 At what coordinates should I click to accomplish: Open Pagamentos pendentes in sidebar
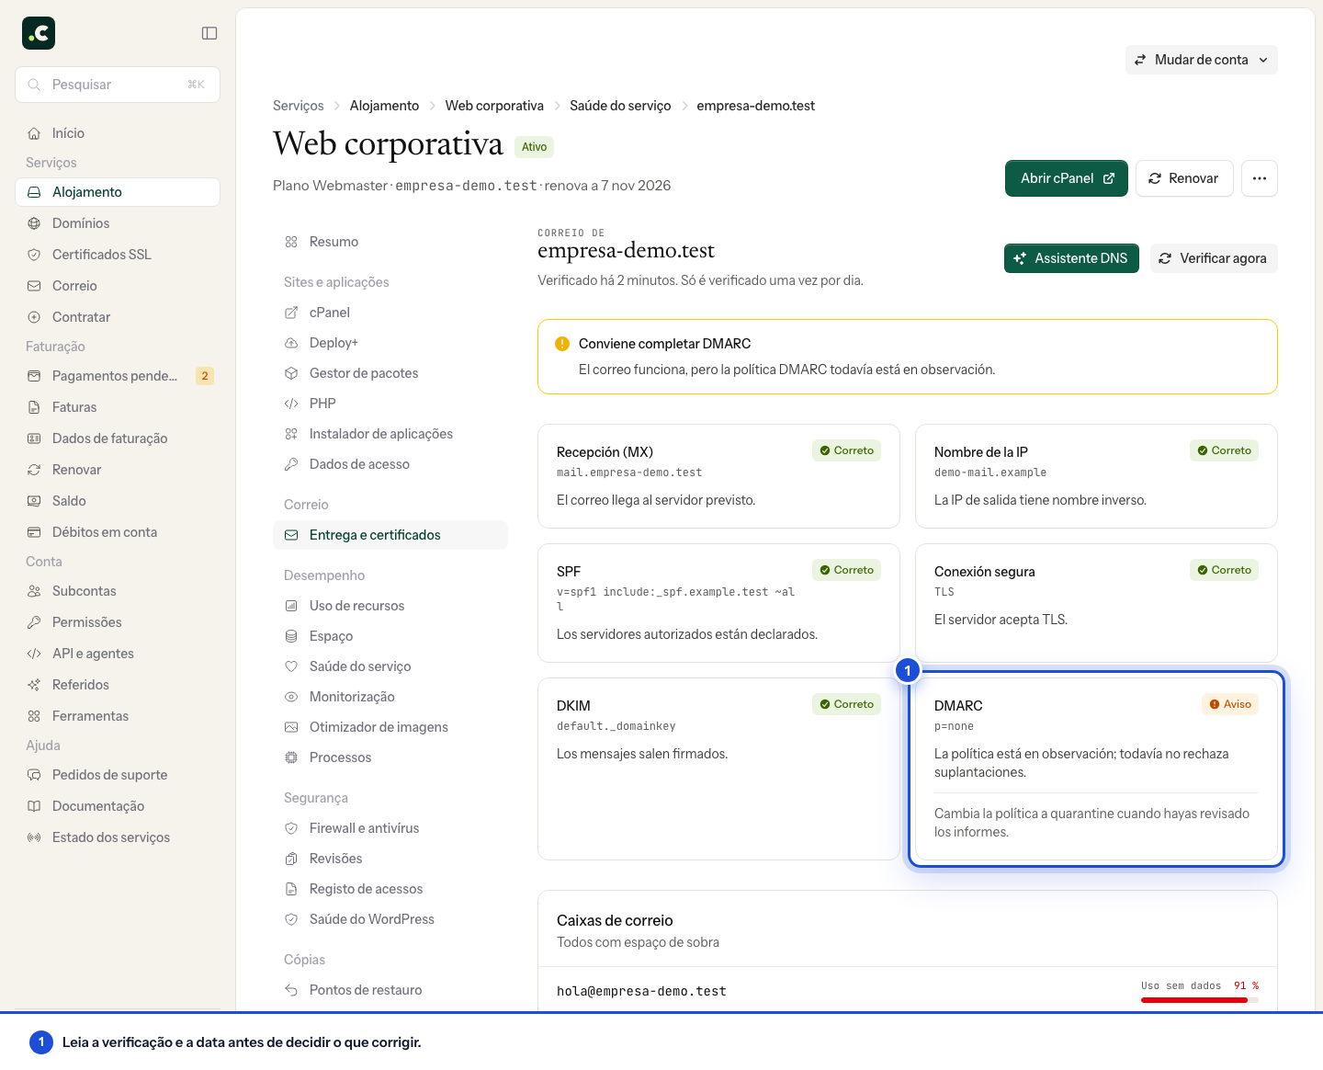[x=118, y=376]
